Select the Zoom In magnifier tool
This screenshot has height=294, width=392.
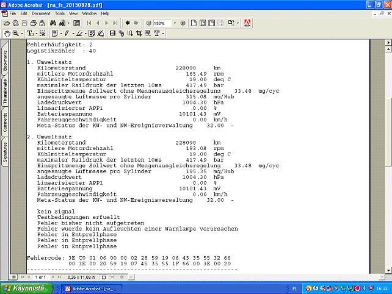(15, 34)
